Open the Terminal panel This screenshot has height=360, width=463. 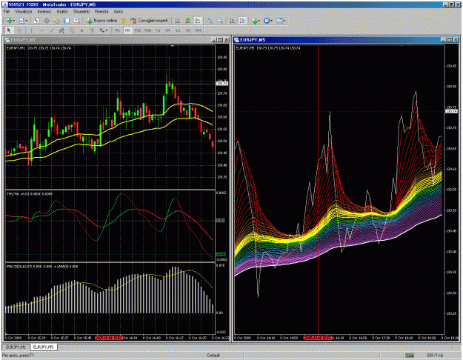67,21
